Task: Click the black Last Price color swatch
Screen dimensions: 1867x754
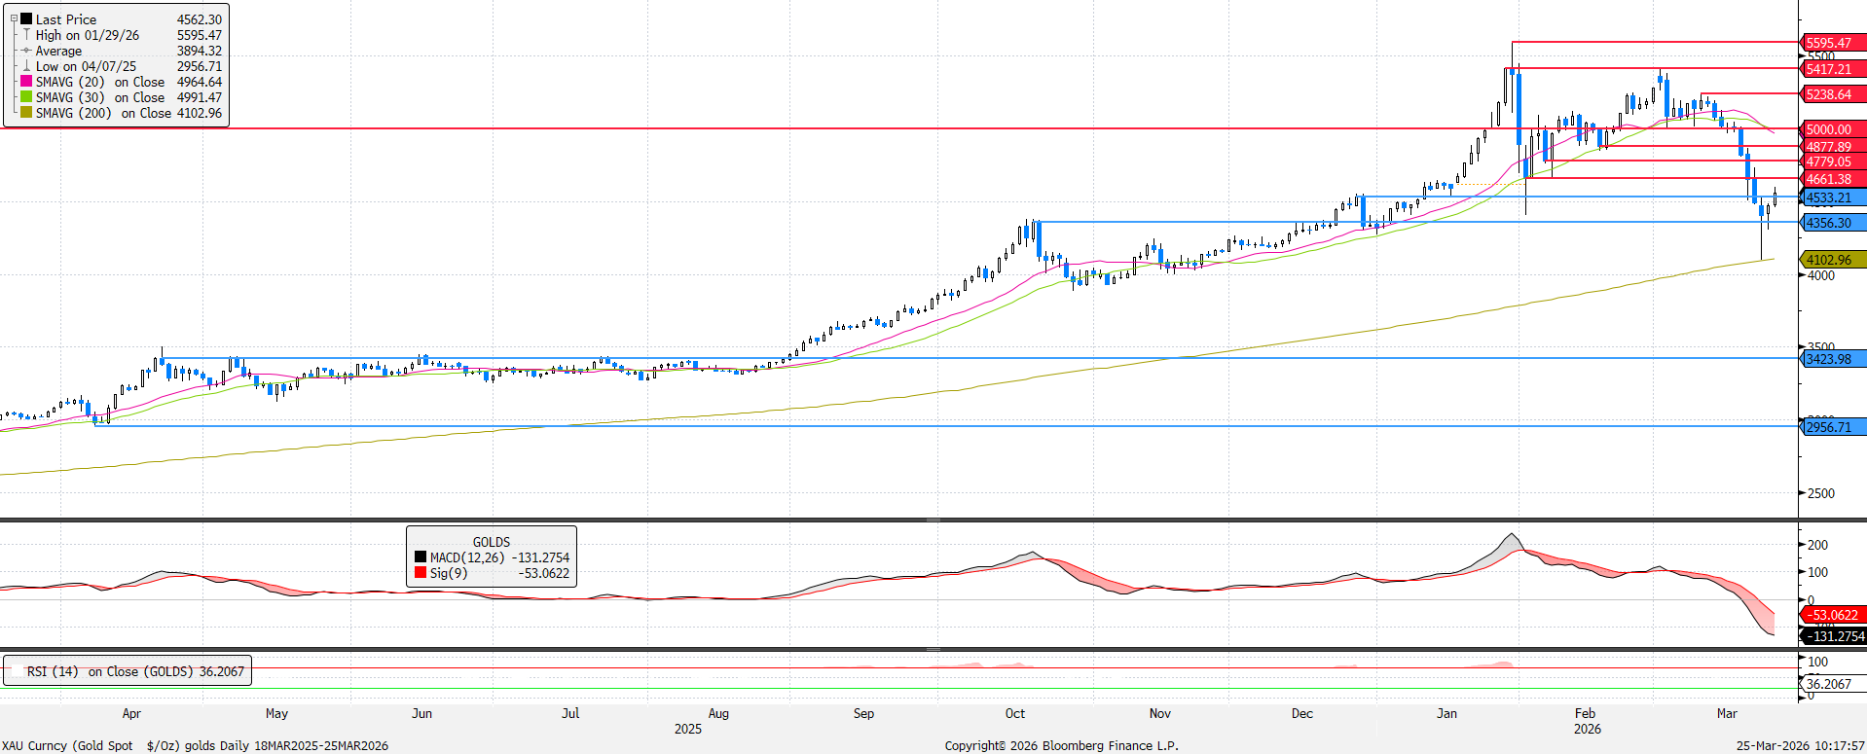Action: pos(26,18)
